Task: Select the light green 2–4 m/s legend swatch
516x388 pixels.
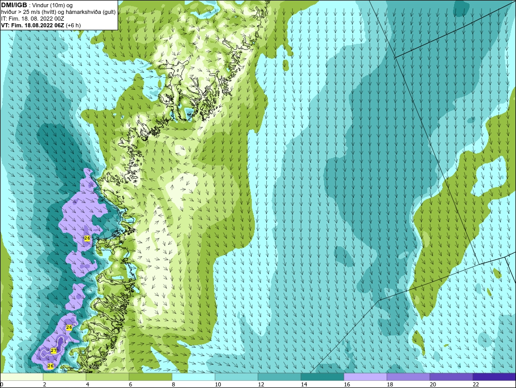Action: [64, 377]
